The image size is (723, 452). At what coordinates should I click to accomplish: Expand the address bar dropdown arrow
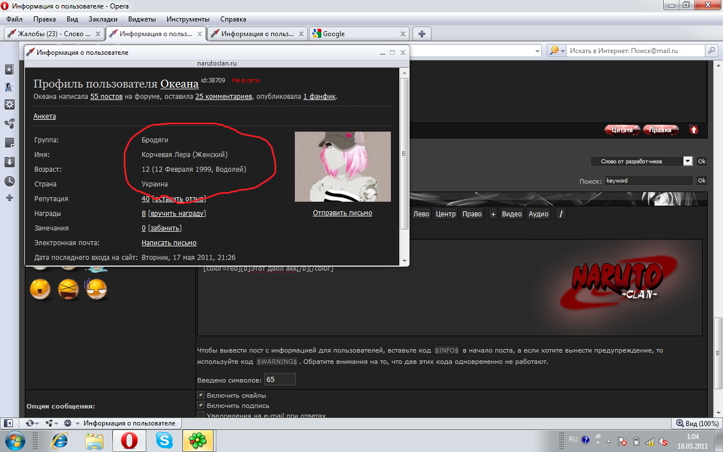(x=537, y=50)
